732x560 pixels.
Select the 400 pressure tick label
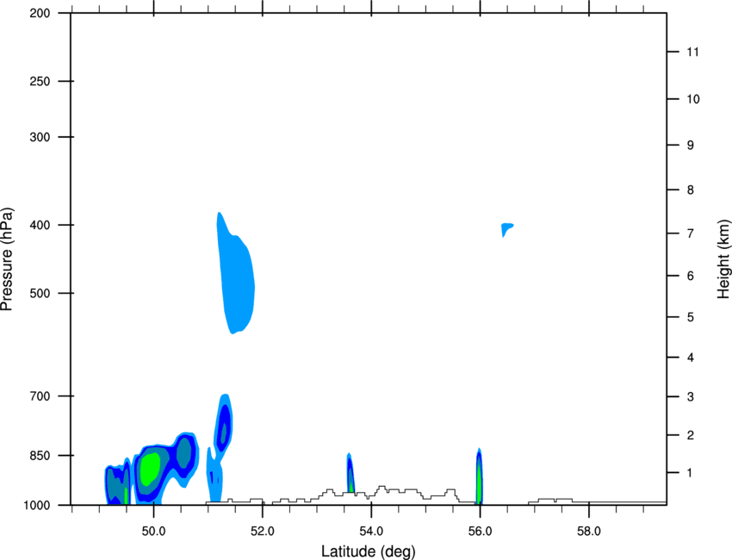(x=40, y=225)
